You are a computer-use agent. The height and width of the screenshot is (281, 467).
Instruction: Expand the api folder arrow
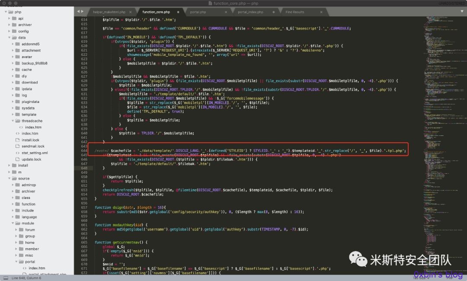(x=9, y=19)
